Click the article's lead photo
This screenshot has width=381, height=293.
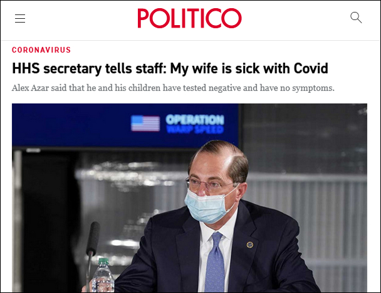[x=189, y=198]
